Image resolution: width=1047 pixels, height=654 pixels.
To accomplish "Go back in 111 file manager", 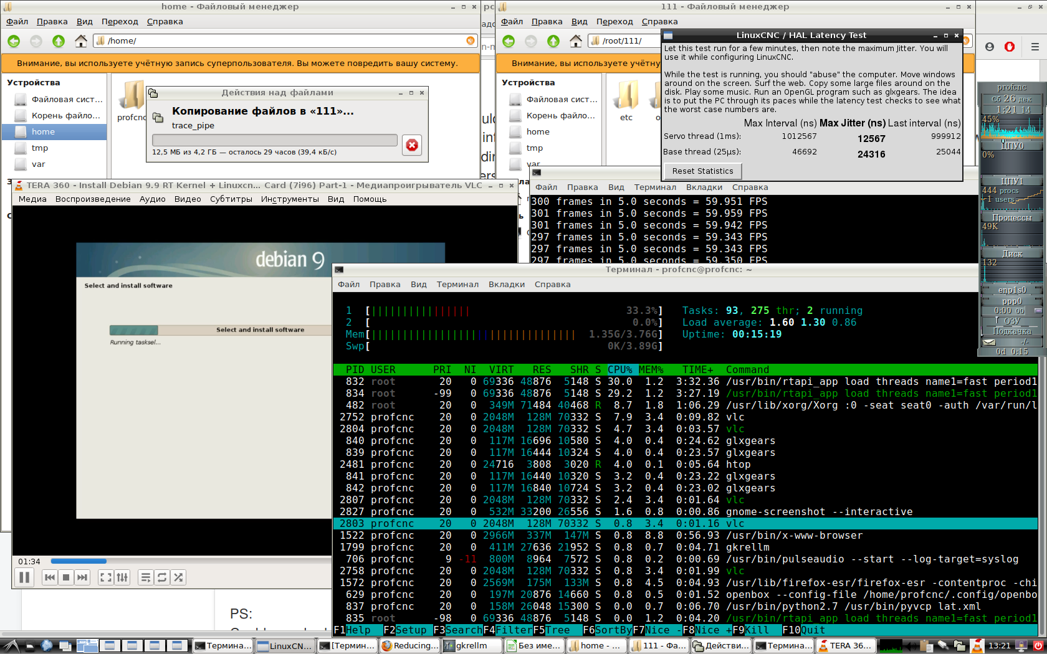I will [x=509, y=41].
